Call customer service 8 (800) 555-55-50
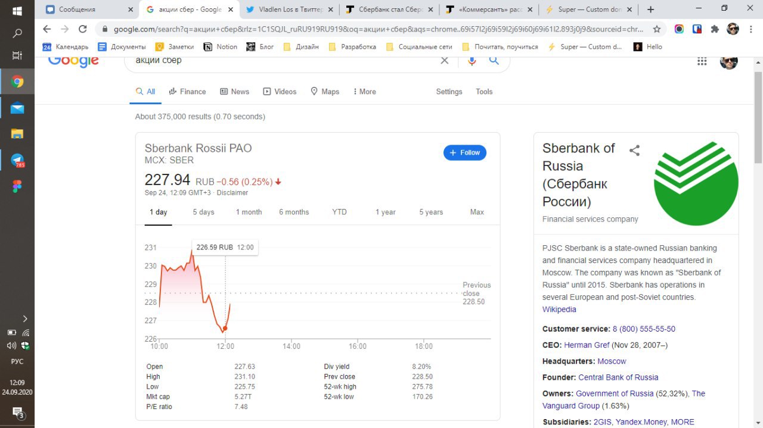The image size is (763, 428). click(x=644, y=329)
